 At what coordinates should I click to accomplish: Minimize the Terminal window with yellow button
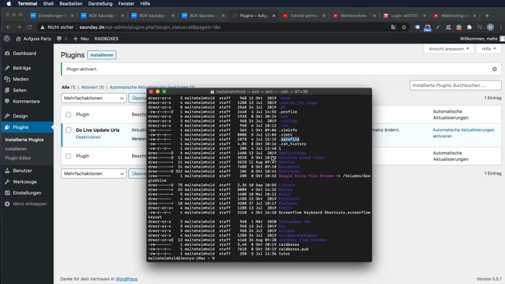click(158, 92)
